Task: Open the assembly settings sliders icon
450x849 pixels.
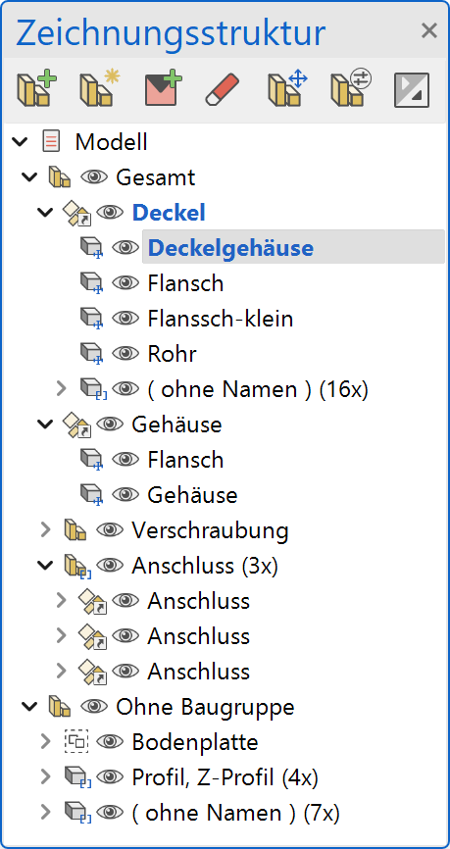Action: coord(350,89)
